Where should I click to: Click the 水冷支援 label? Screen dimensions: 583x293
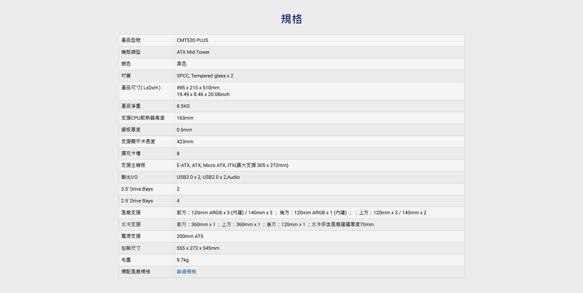tap(131, 225)
